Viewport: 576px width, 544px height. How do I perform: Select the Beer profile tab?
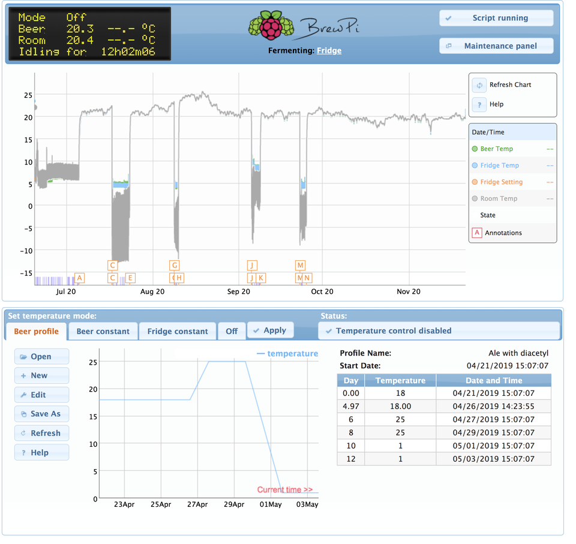tap(37, 332)
